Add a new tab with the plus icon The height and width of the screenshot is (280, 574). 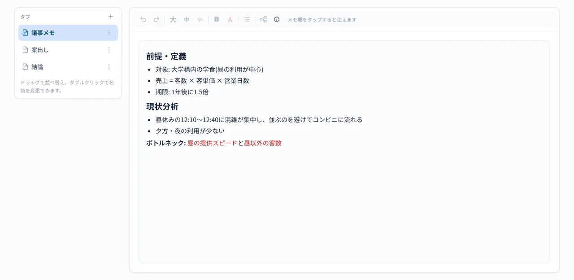pyautogui.click(x=111, y=17)
